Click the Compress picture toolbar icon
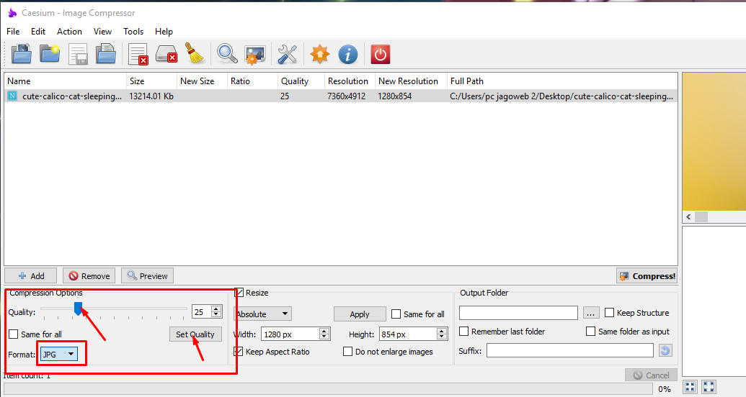Image resolution: width=746 pixels, height=397 pixels. [x=255, y=54]
